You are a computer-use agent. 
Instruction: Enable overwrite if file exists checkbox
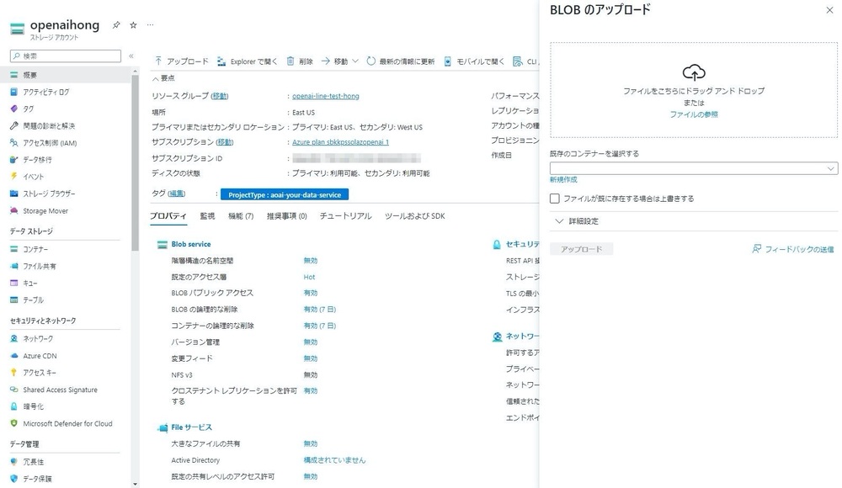coord(555,199)
